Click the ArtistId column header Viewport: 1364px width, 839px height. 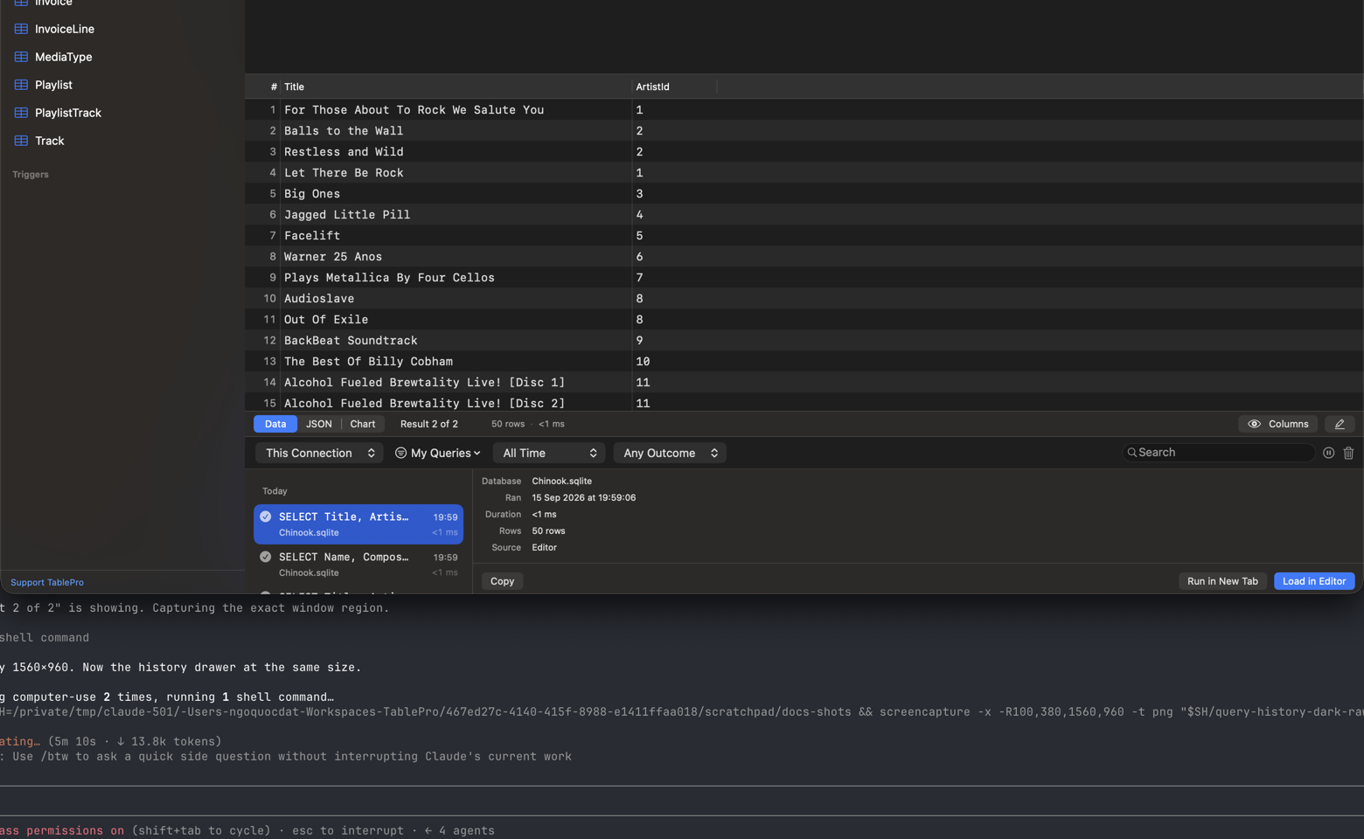point(674,87)
